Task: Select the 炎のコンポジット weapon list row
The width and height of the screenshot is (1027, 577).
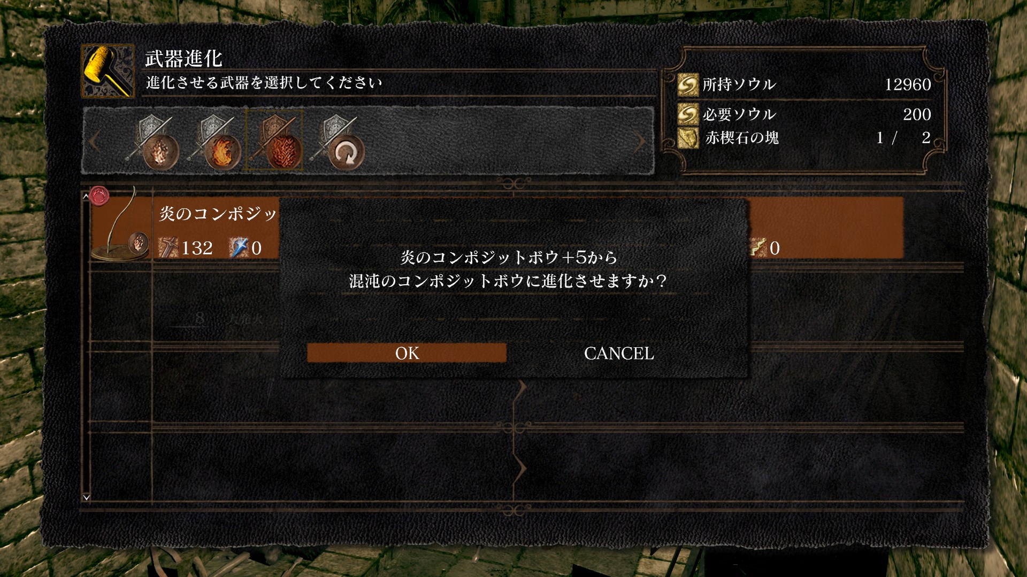Action: 497,228
